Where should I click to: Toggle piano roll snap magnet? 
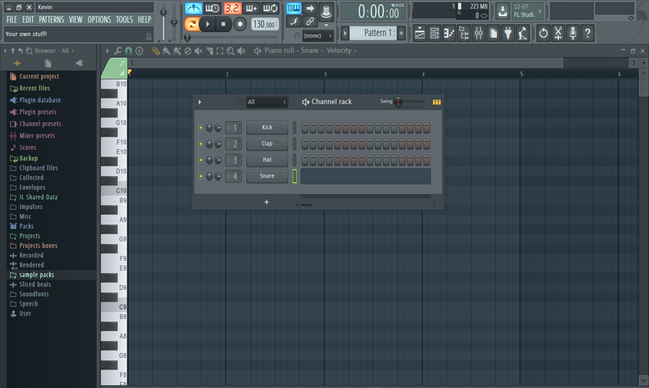(128, 51)
